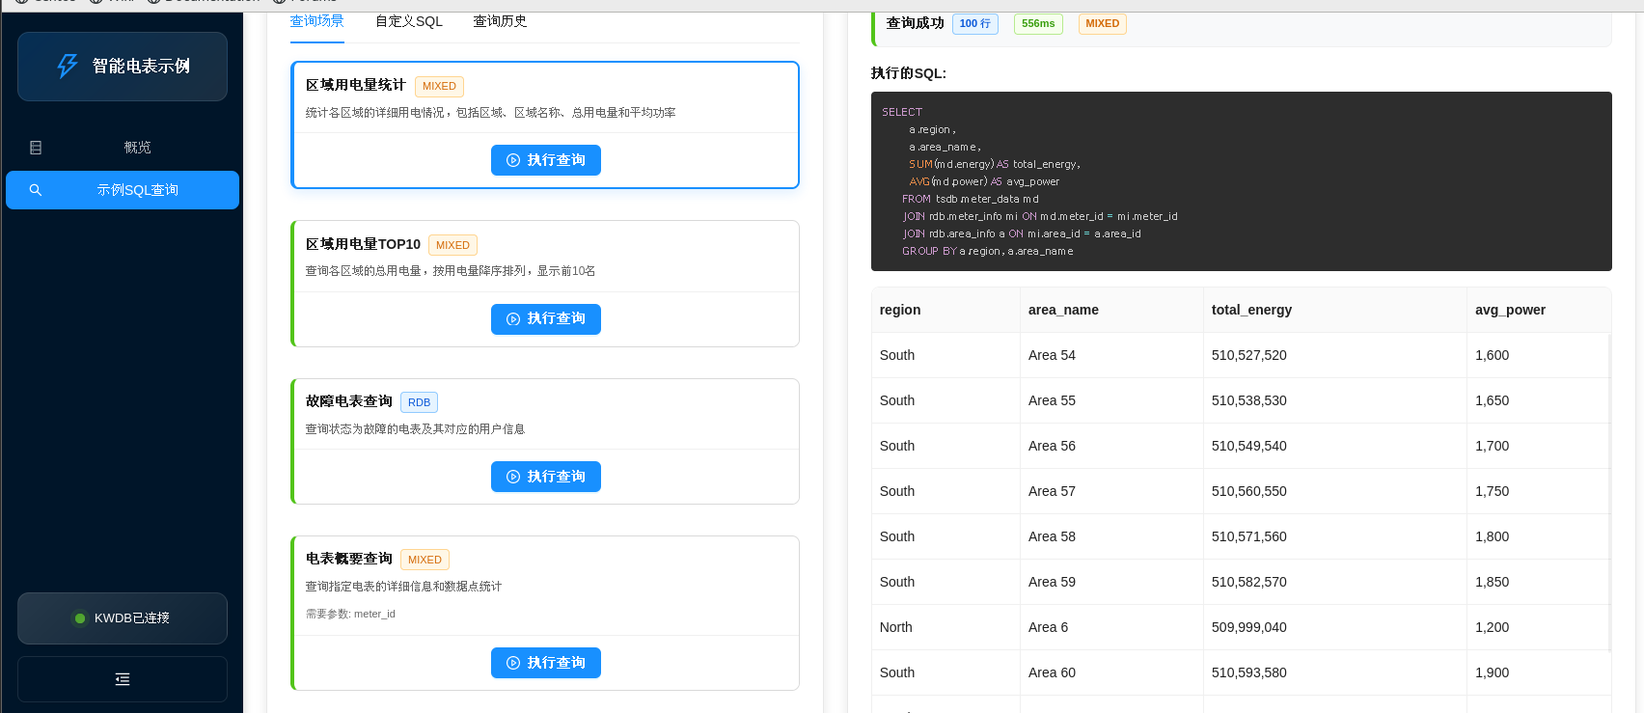Run the 区域用电量统计 query

click(546, 160)
